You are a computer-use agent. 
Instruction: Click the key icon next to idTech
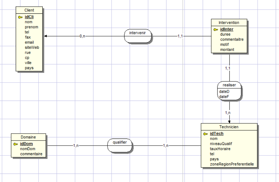click(205, 134)
